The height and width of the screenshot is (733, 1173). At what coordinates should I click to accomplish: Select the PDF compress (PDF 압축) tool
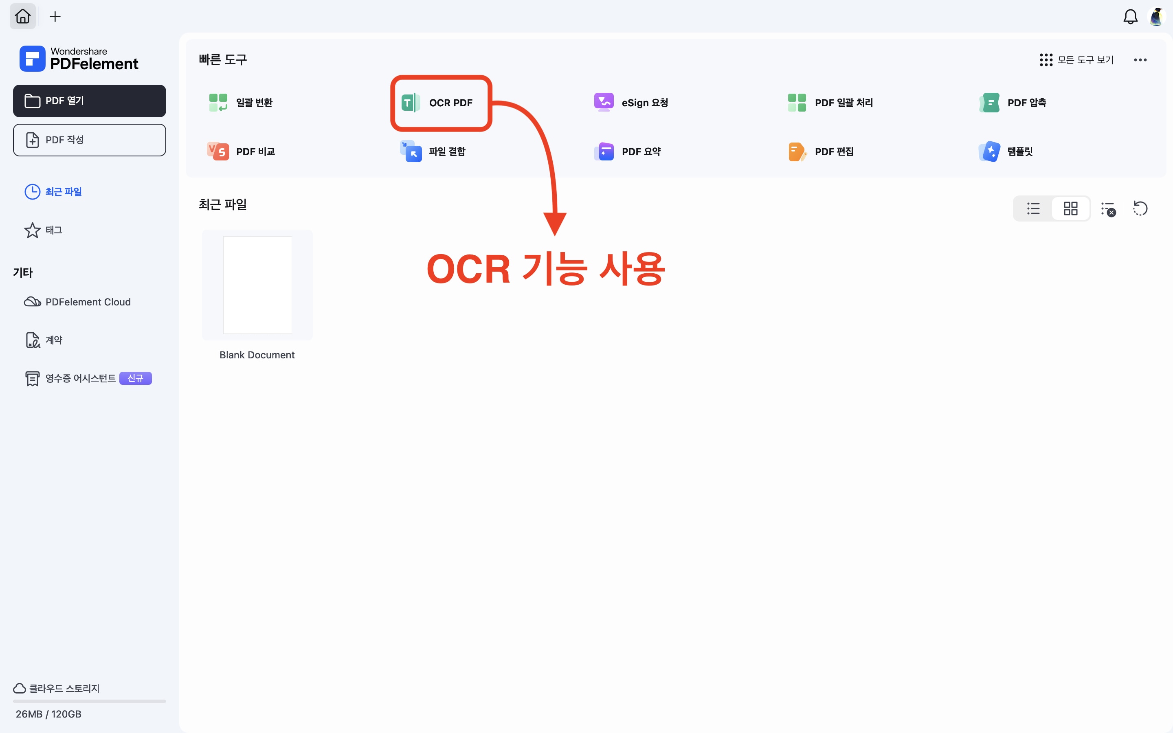click(x=1013, y=103)
